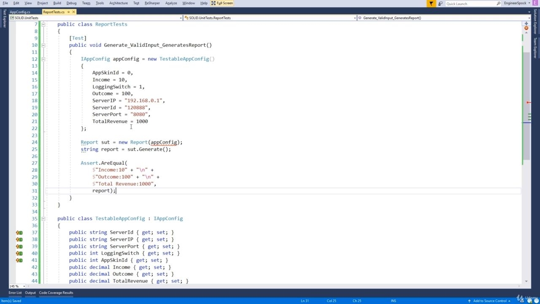Switch to the AppConfig.cs tab
Image resolution: width=540 pixels, height=304 pixels.
click(x=20, y=12)
